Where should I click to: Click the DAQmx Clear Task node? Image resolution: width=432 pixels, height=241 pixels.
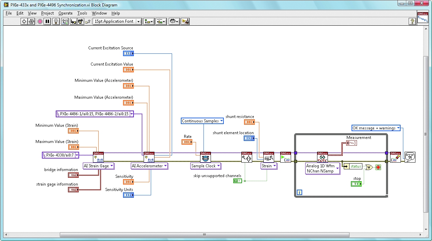395,157
